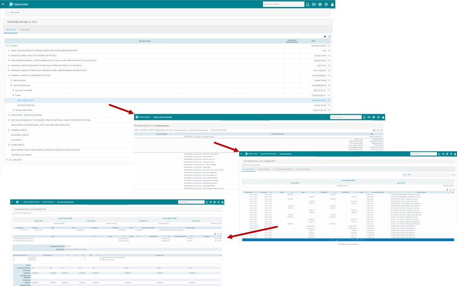Open user profile icon in Account Statement window
The height and width of the screenshot is (286, 457).
coord(455,154)
